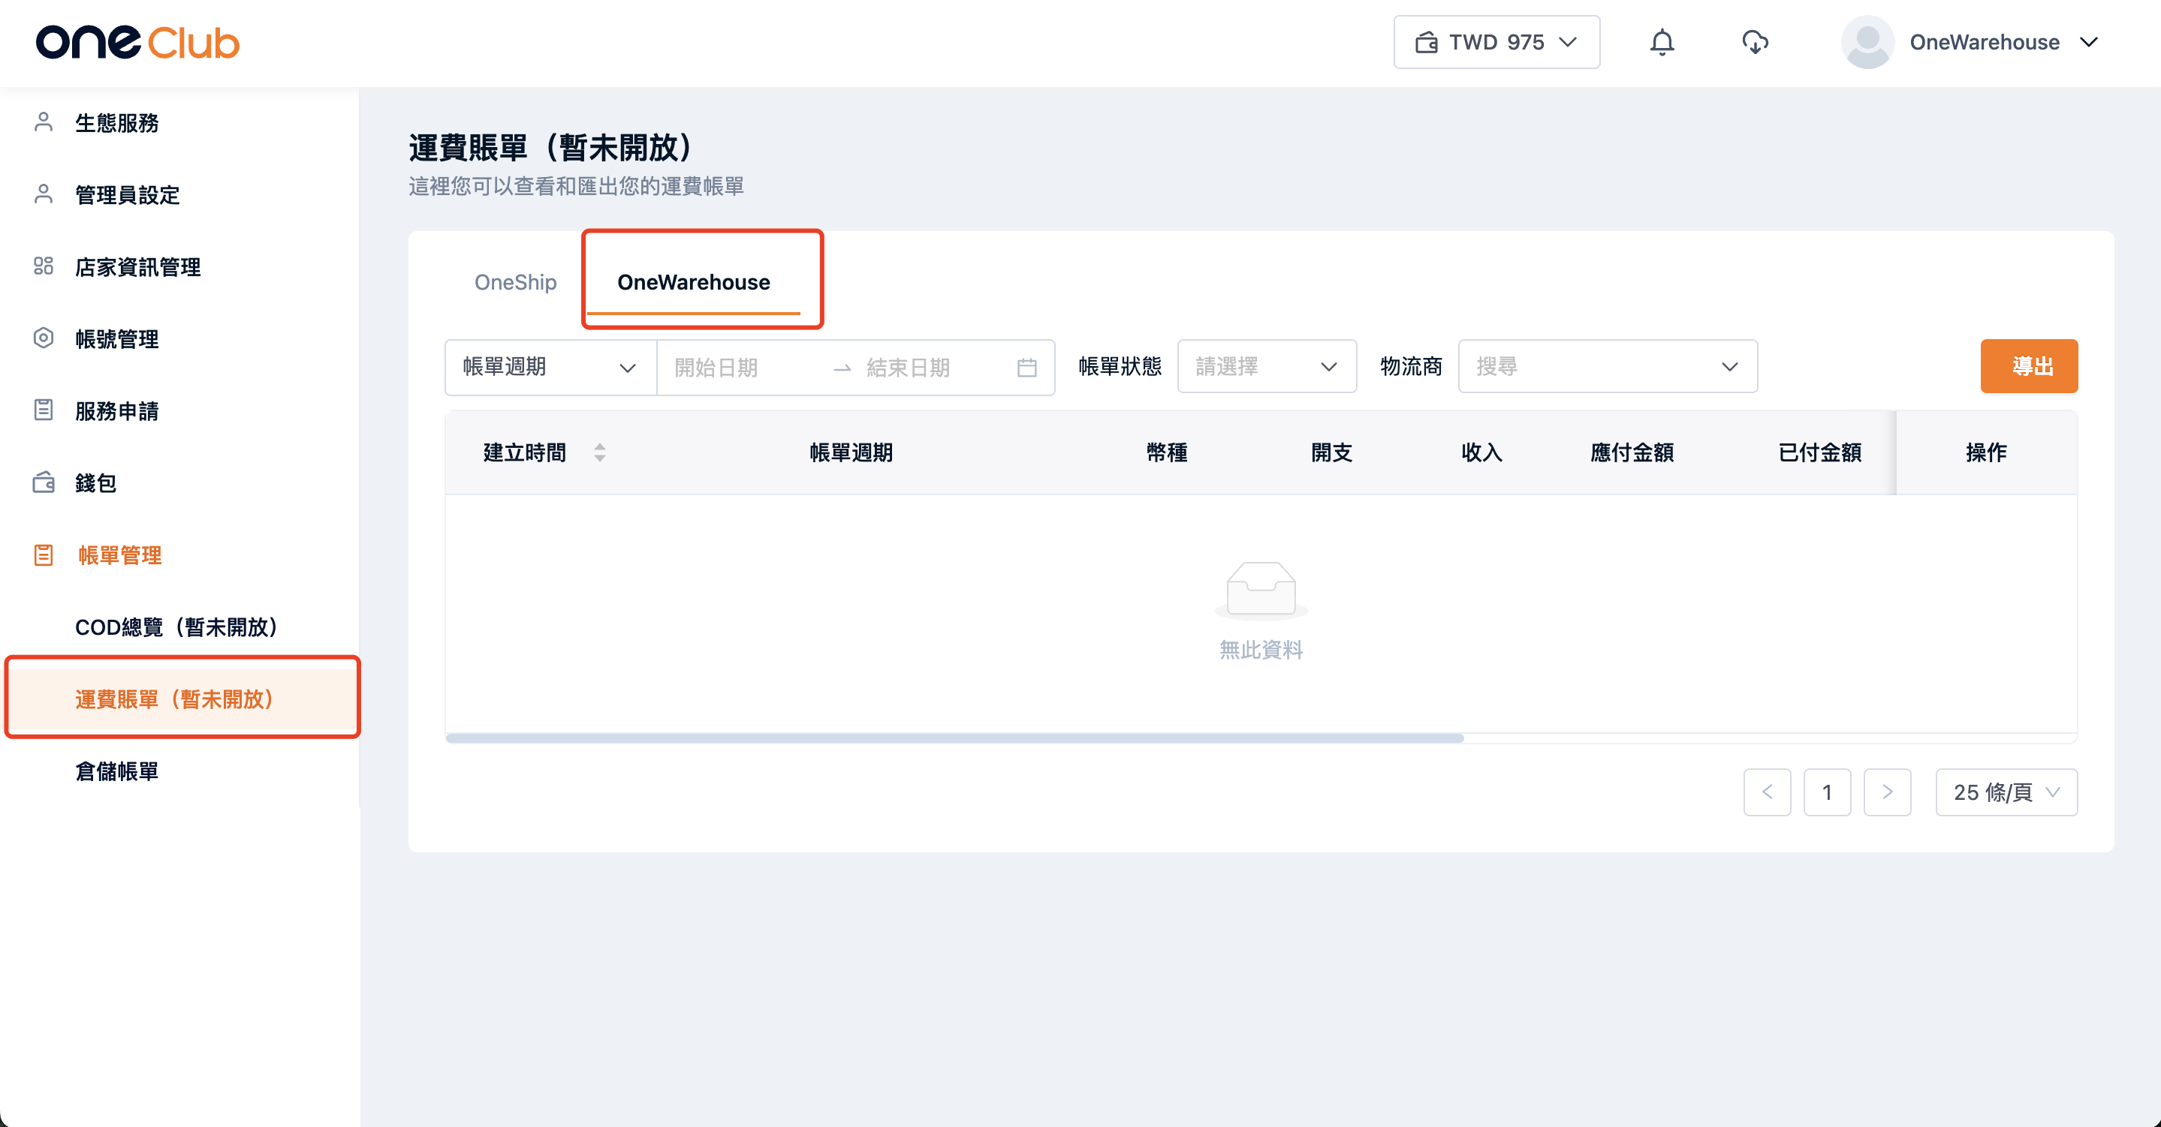Click the horizontal table scrollbar
The image size is (2161, 1127).
coord(954,739)
